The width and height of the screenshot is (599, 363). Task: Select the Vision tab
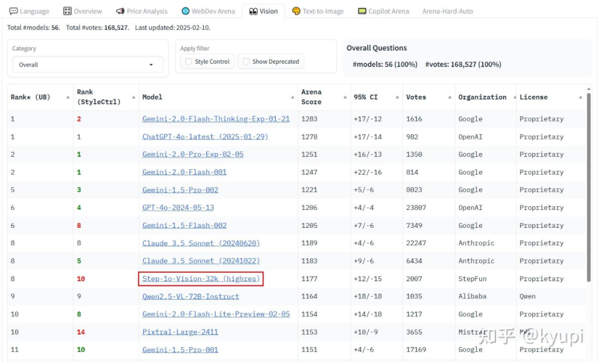coord(263,11)
